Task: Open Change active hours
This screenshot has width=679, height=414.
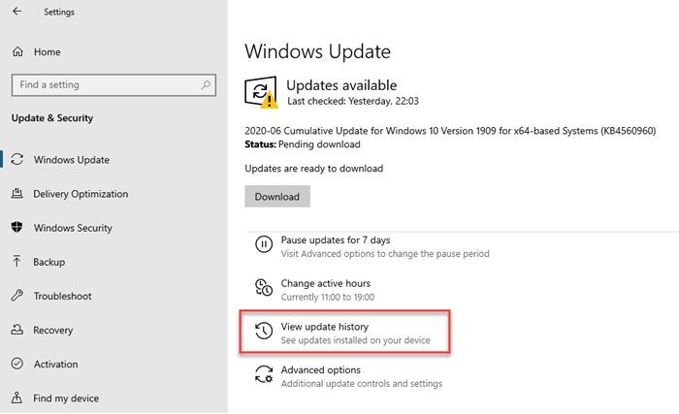Action: (326, 283)
